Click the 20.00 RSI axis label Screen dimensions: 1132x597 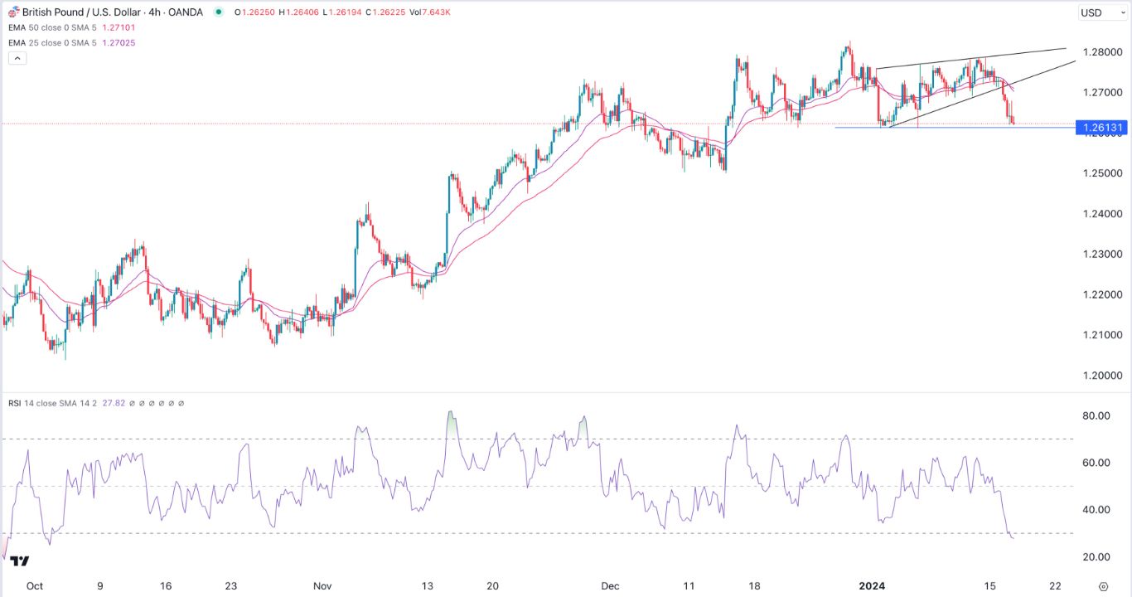1096,557
